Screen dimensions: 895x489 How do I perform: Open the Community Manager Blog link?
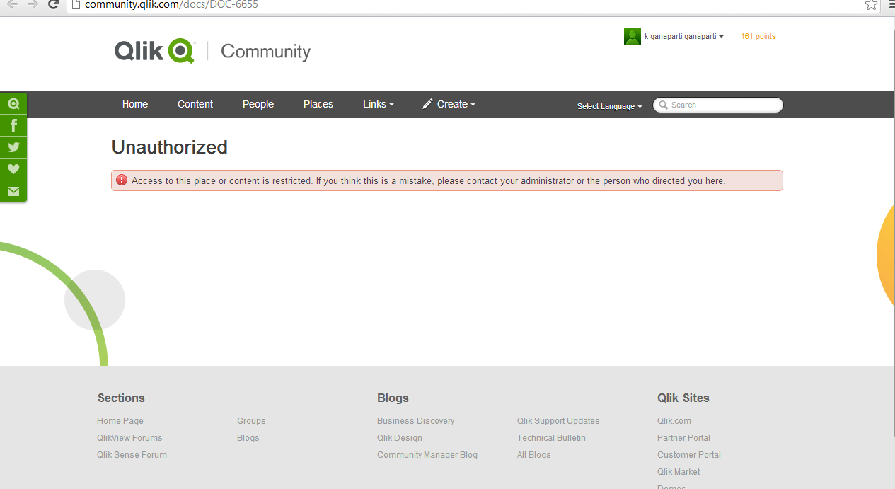click(x=427, y=455)
